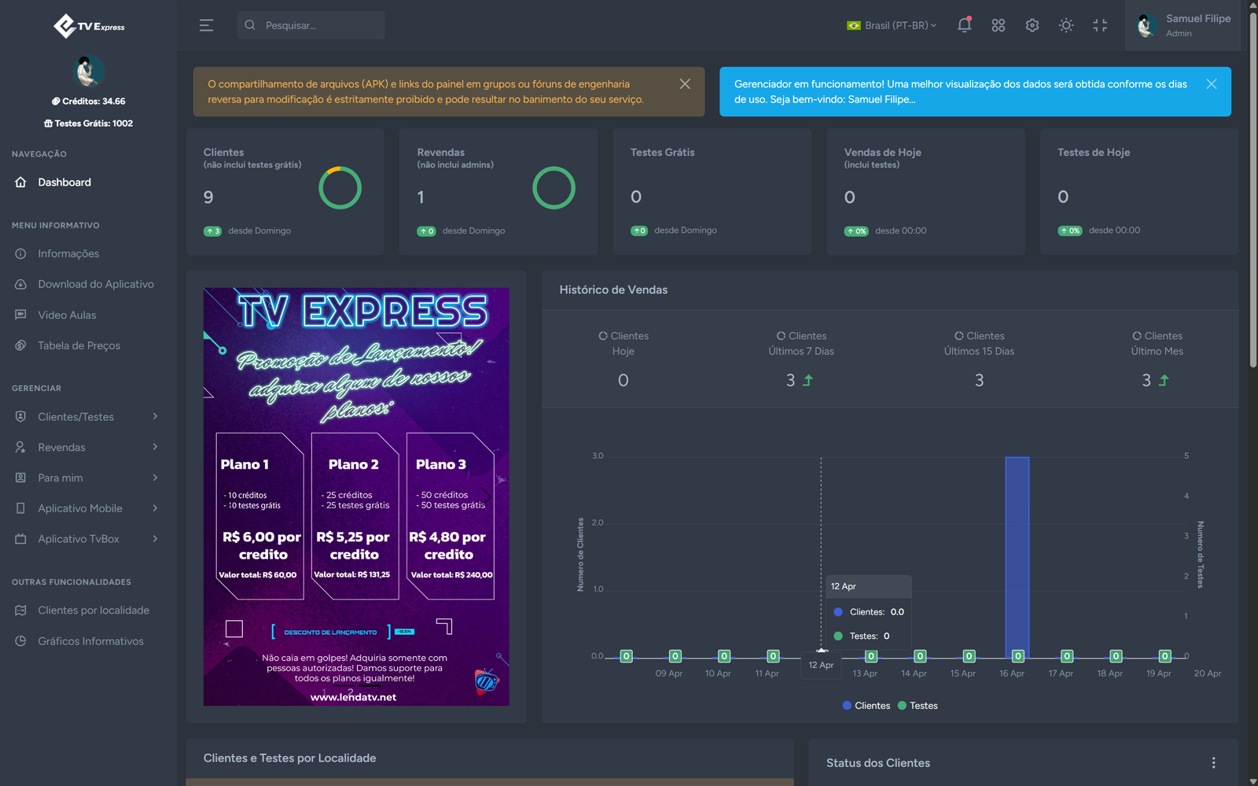Click the Testes de Hoje 0% badge
1258x786 pixels.
click(x=1070, y=231)
